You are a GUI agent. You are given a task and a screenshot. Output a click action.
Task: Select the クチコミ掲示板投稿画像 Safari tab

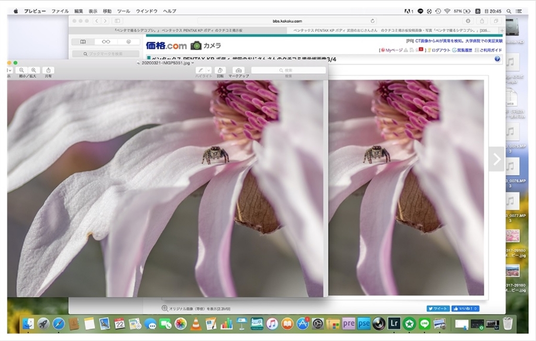click(393, 30)
